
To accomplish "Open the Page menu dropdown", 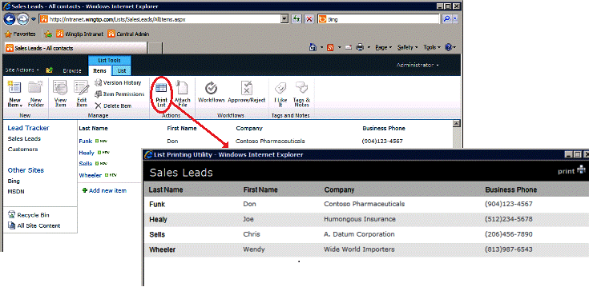I will point(383,47).
